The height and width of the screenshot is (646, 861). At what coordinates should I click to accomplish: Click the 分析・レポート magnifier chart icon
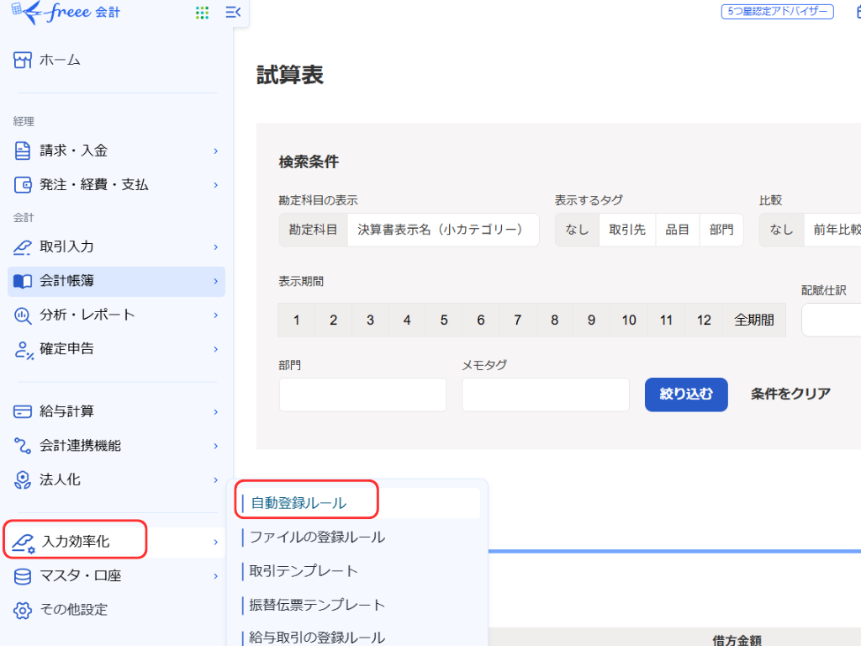click(23, 315)
